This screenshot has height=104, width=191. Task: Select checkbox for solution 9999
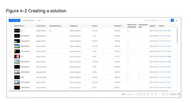pos(10,77)
